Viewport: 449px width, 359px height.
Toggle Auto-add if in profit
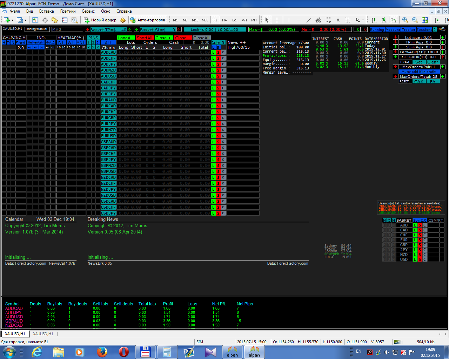pyautogui.click(x=419, y=72)
